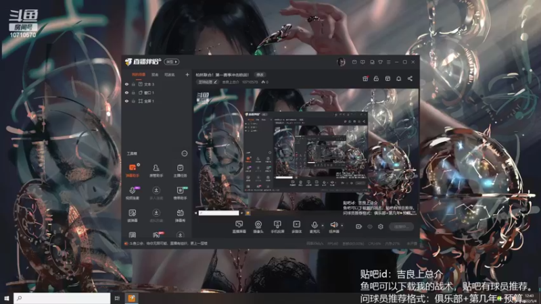This screenshot has height=304, width=541.
Task: Lock the 窗口 1 layer
Action: click(133, 93)
